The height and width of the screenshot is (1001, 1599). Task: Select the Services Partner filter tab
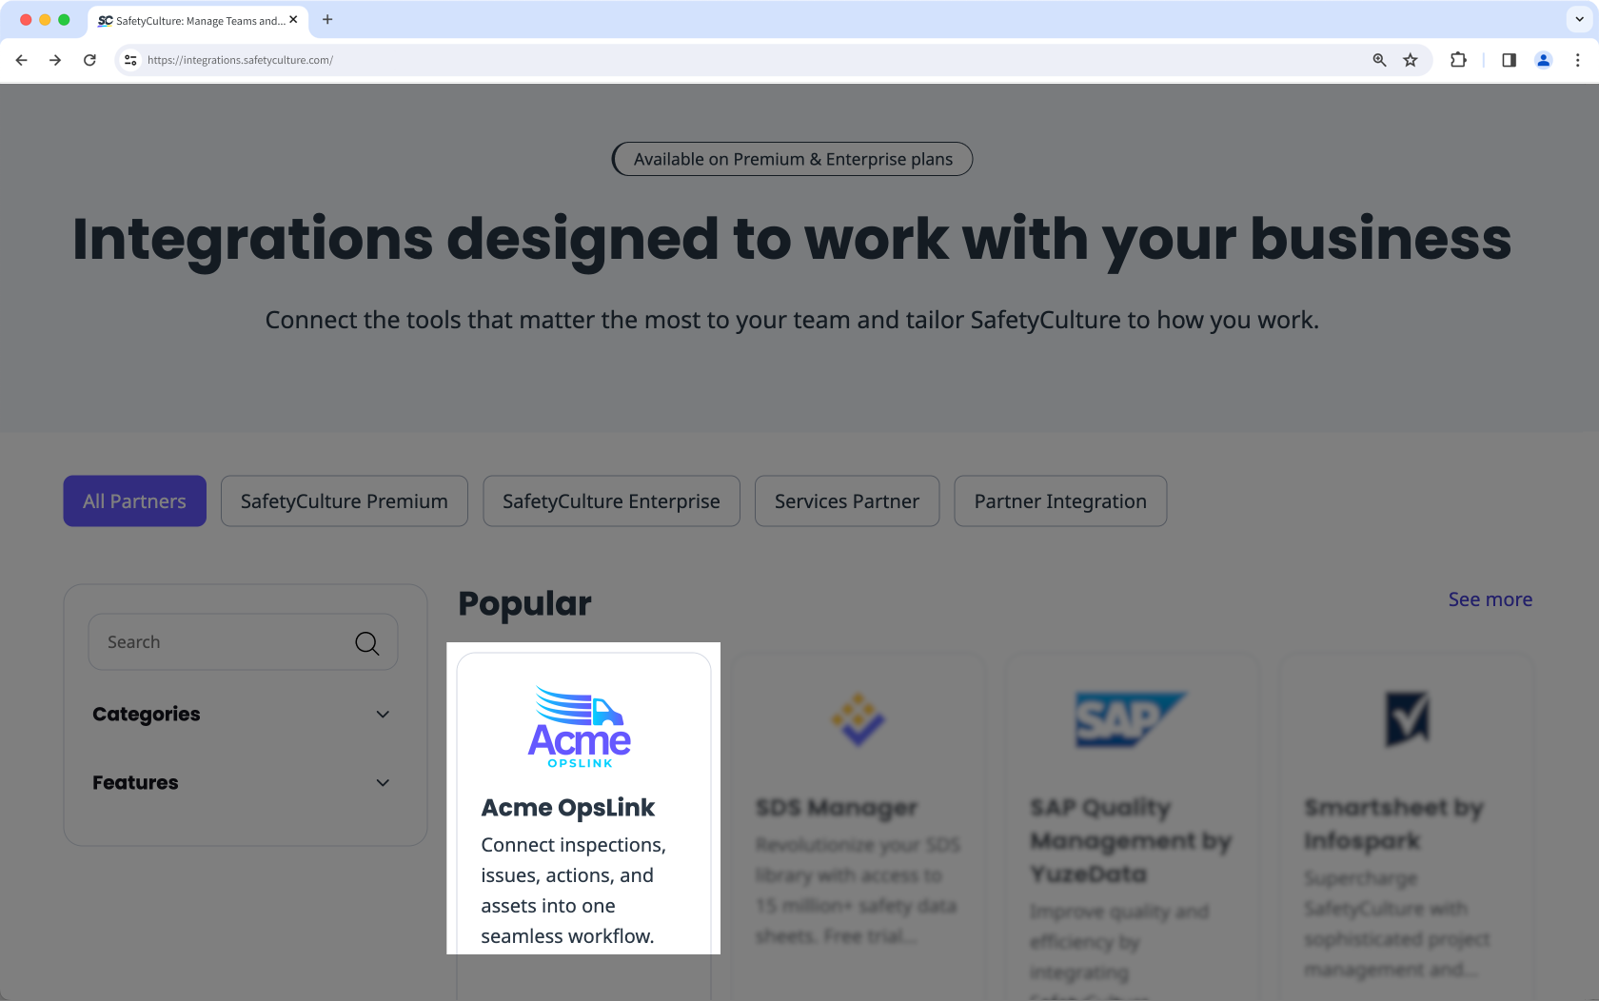pos(847,501)
